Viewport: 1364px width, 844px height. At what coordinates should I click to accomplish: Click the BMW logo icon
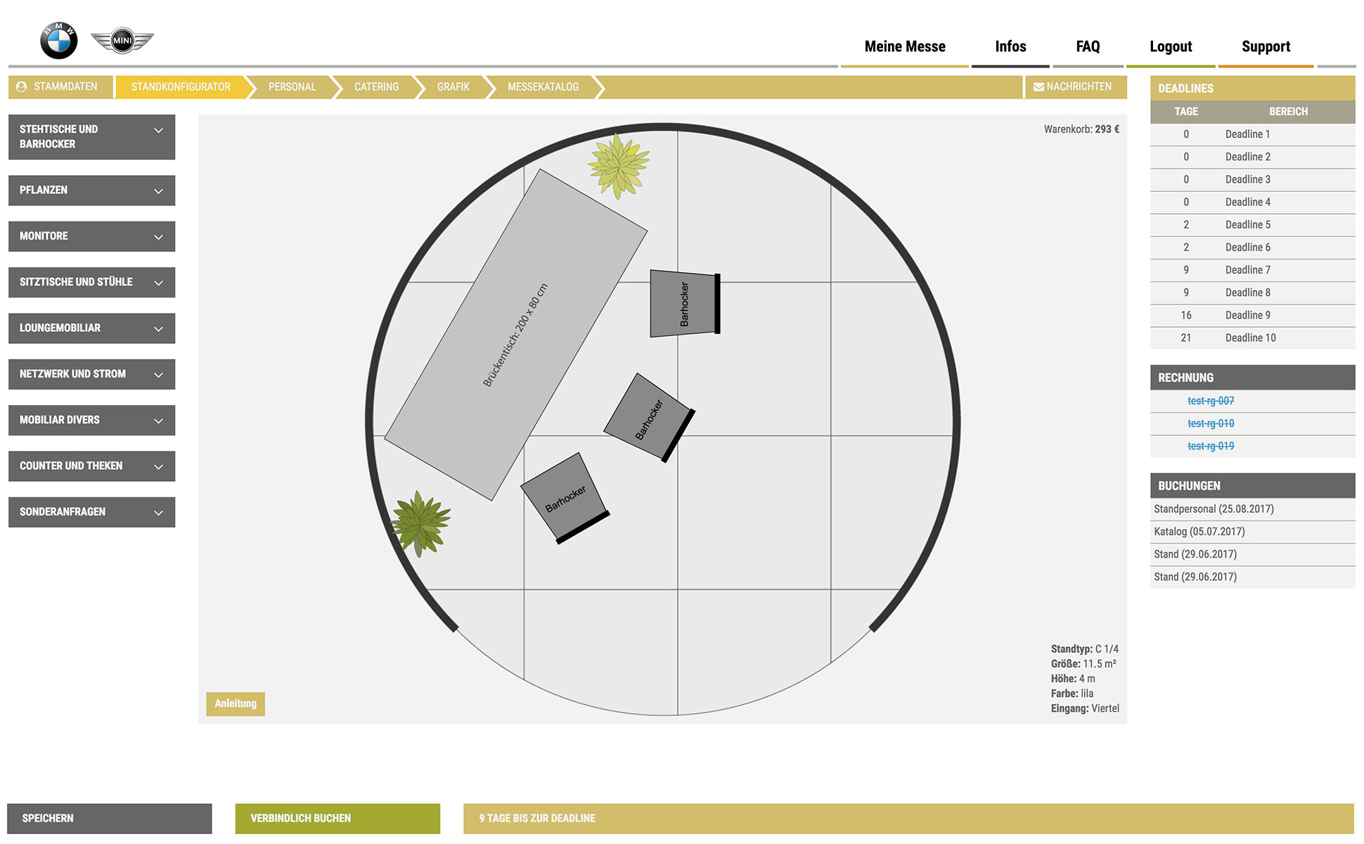point(58,41)
